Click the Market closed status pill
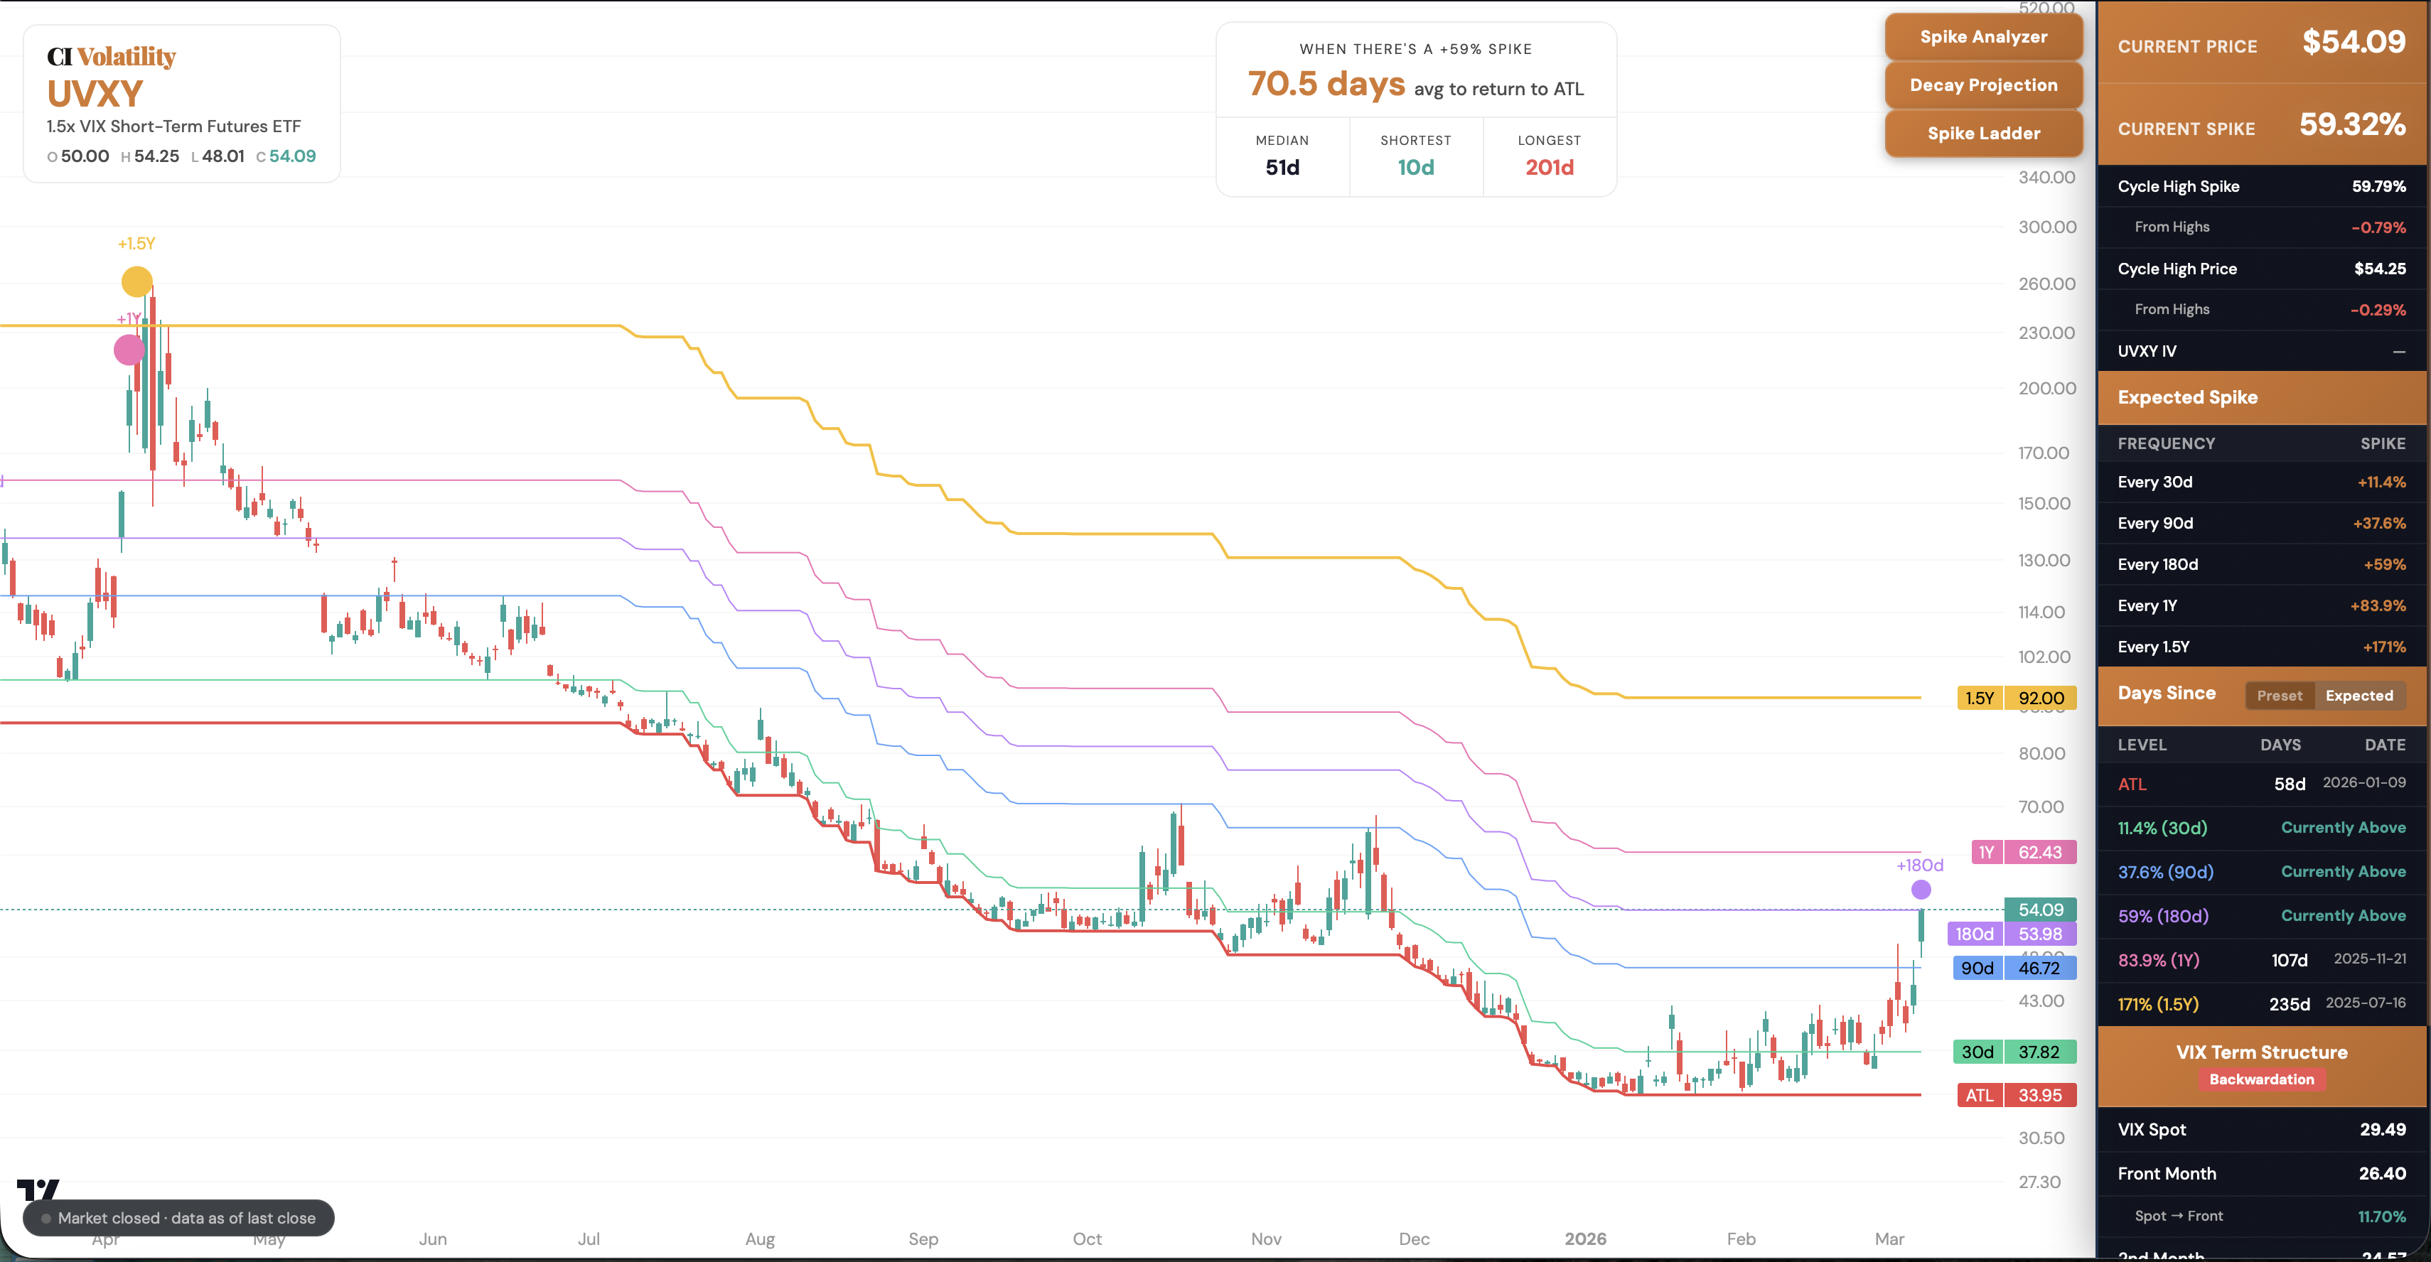Viewport: 2431px width, 1262px height. (x=179, y=1218)
